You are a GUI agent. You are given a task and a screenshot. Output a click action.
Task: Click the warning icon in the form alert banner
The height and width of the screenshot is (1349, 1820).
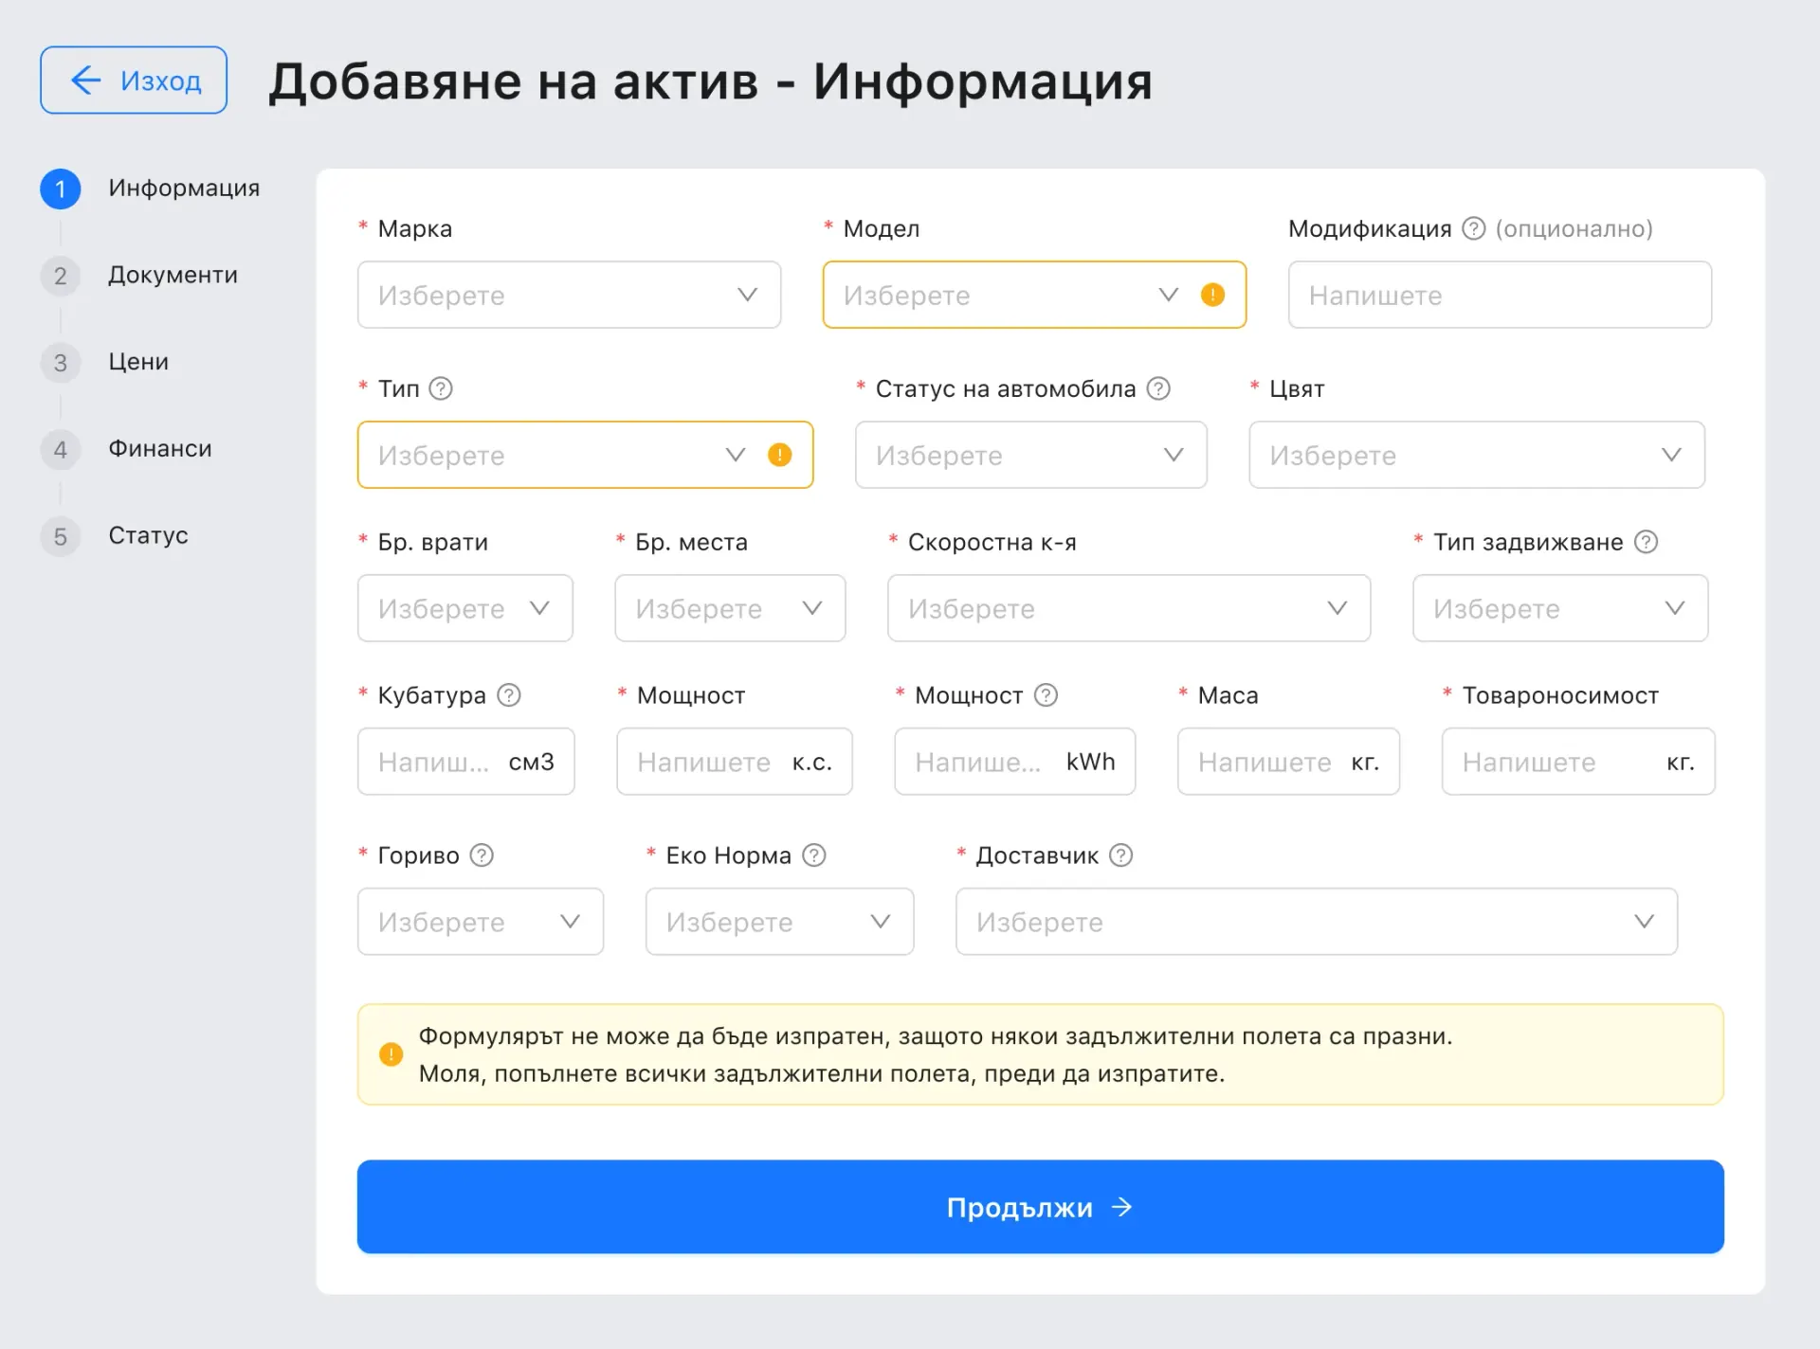[391, 1054]
